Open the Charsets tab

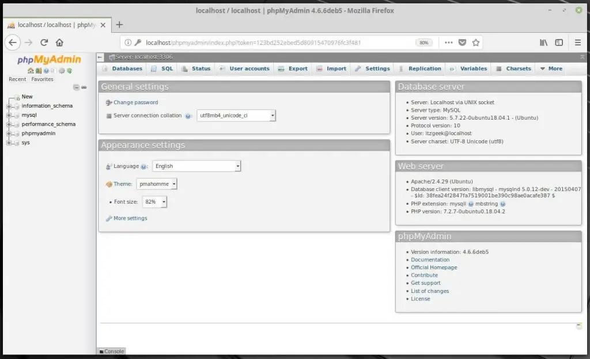click(x=513, y=68)
